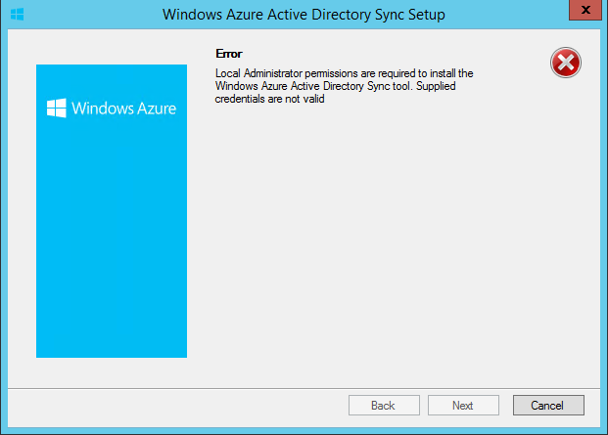
Task: Click the Windows logo in title bar
Action: click(x=17, y=15)
